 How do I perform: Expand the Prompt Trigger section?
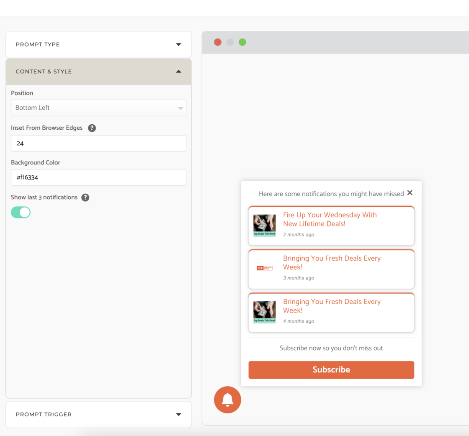(98, 415)
